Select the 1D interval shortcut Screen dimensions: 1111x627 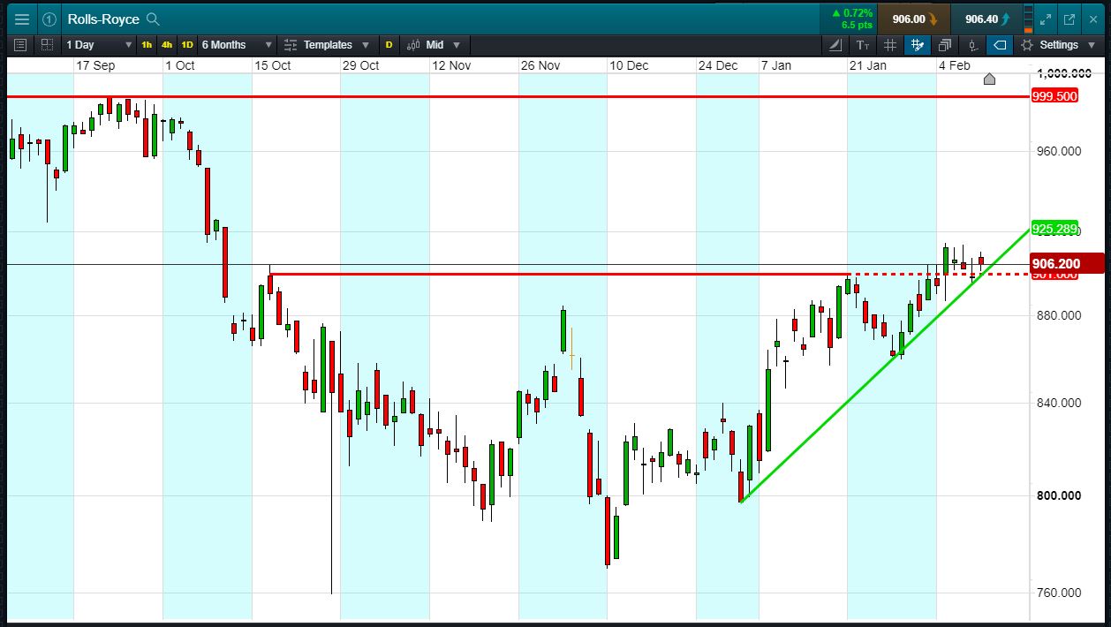tap(187, 45)
